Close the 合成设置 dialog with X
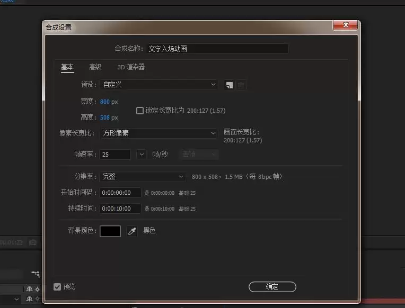The height and width of the screenshot is (308, 405). click(x=346, y=25)
